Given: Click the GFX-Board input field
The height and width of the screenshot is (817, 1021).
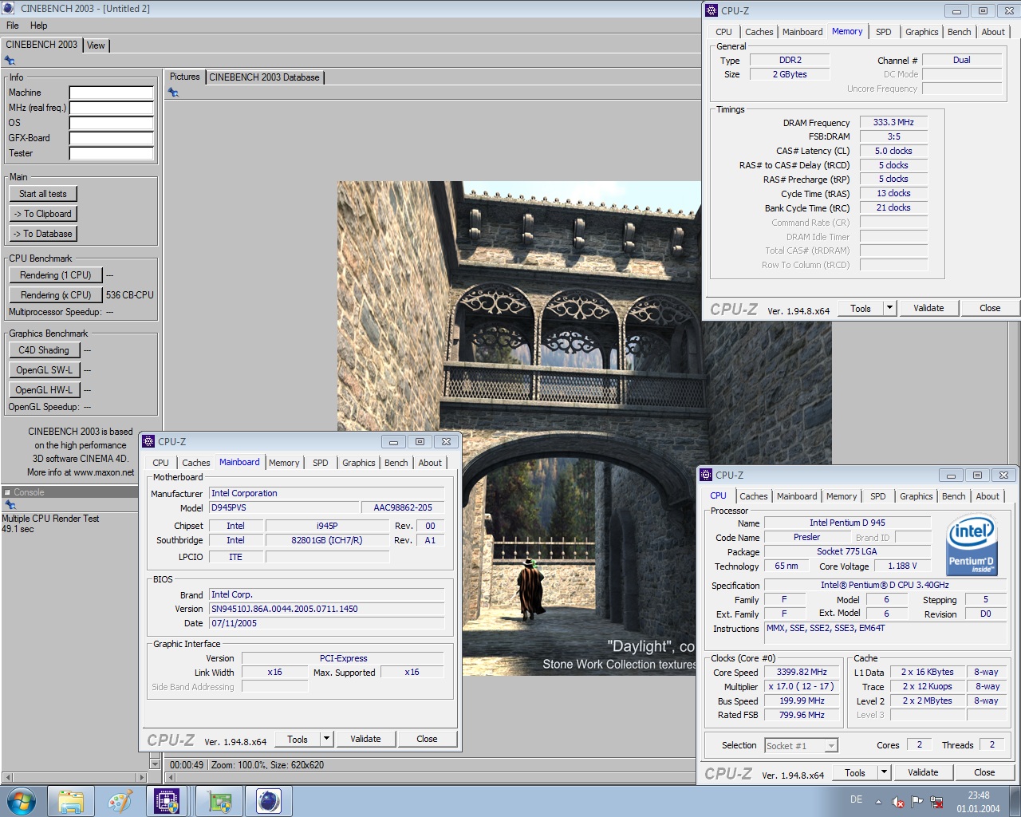Looking at the screenshot, I should (112, 138).
